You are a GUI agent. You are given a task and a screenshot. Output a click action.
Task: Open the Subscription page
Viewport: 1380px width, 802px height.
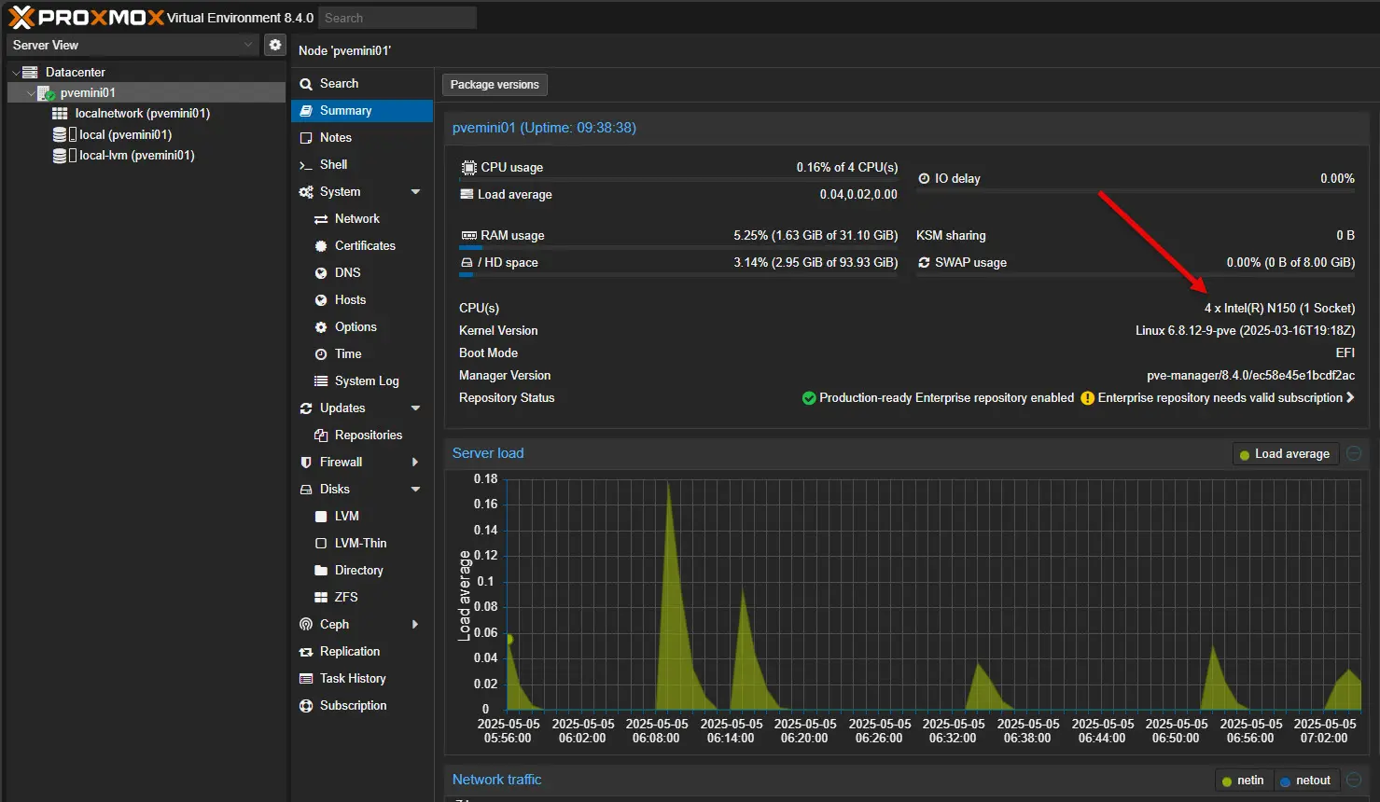(x=353, y=705)
